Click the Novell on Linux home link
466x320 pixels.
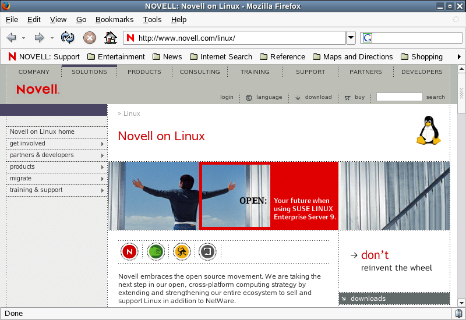(42, 131)
